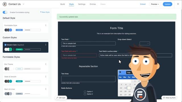Image resolution: width=182 pixels, height=102 pixels.
Task: Select radio button Option 2
Action: click(85, 94)
